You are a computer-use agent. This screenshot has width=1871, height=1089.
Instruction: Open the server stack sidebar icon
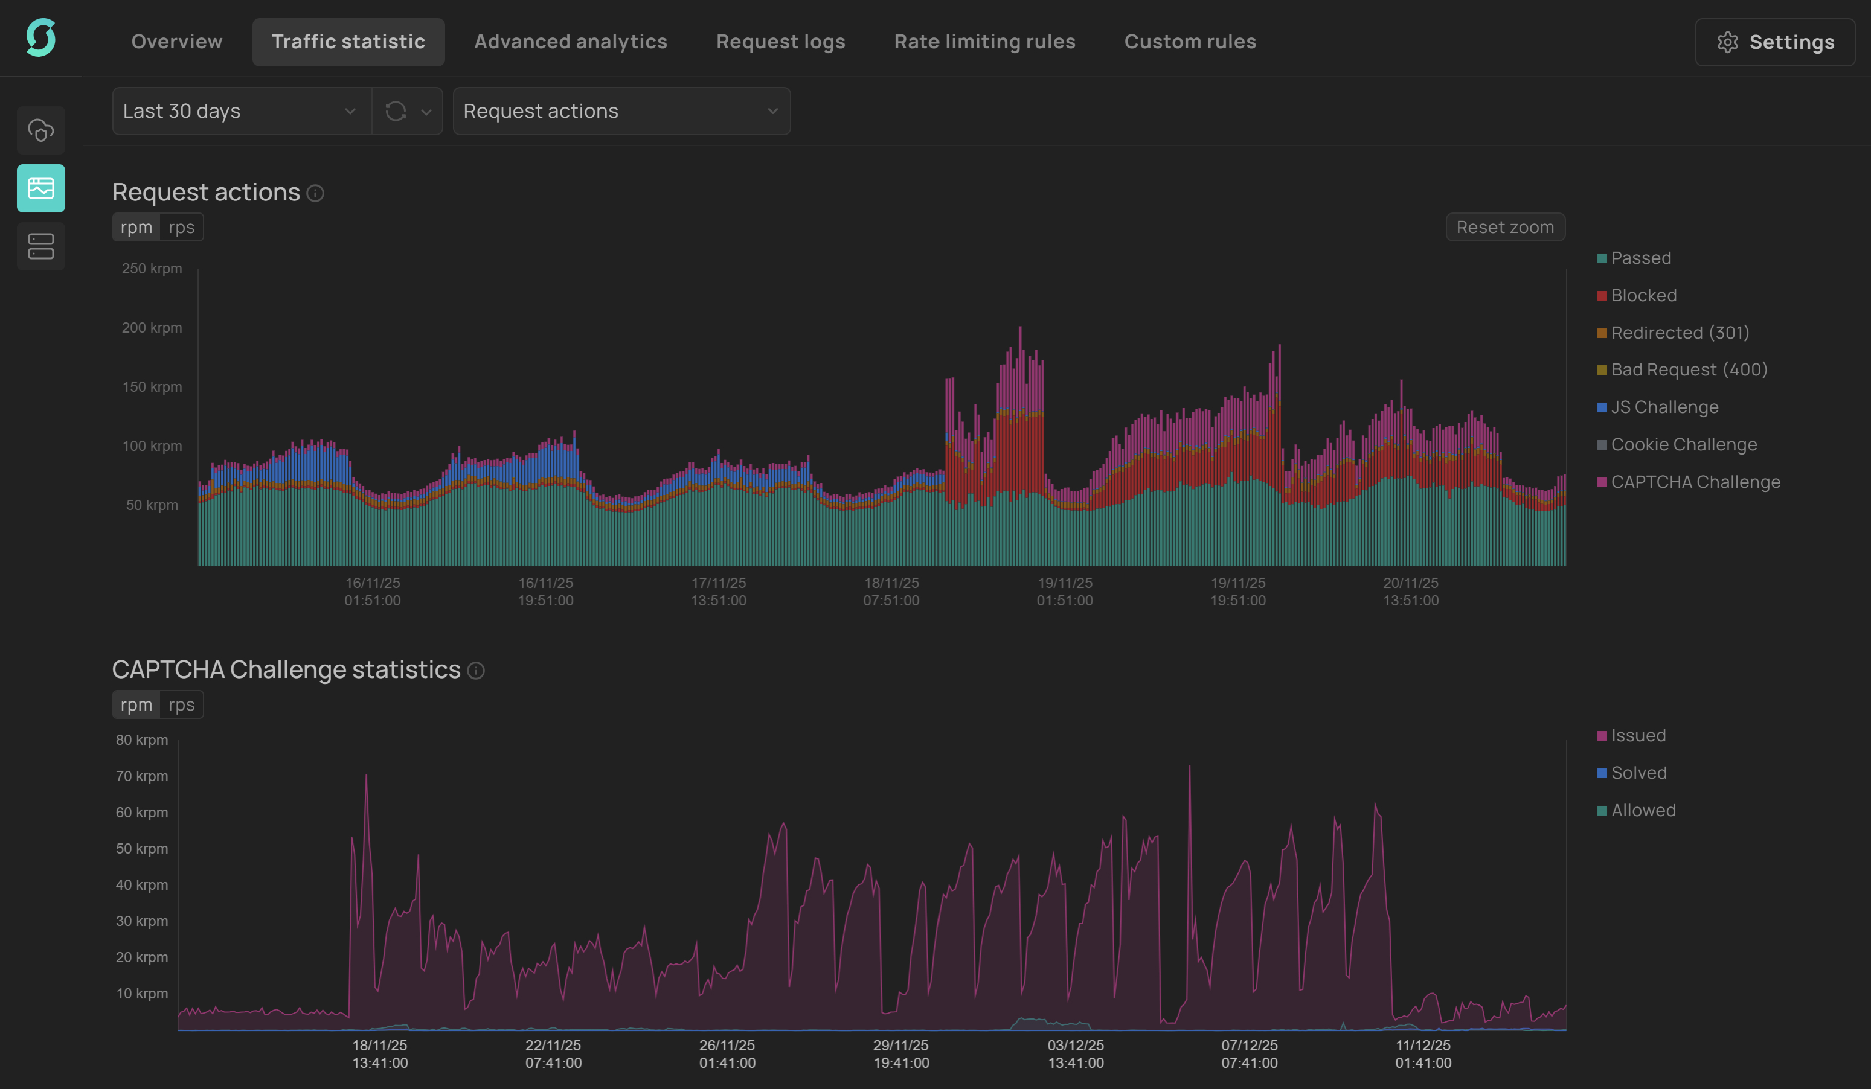[x=41, y=246]
